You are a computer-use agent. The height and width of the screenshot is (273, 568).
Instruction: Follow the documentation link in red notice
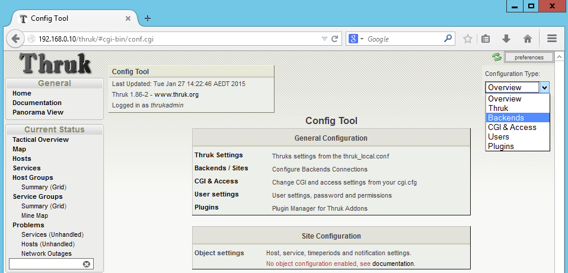pos(393,264)
